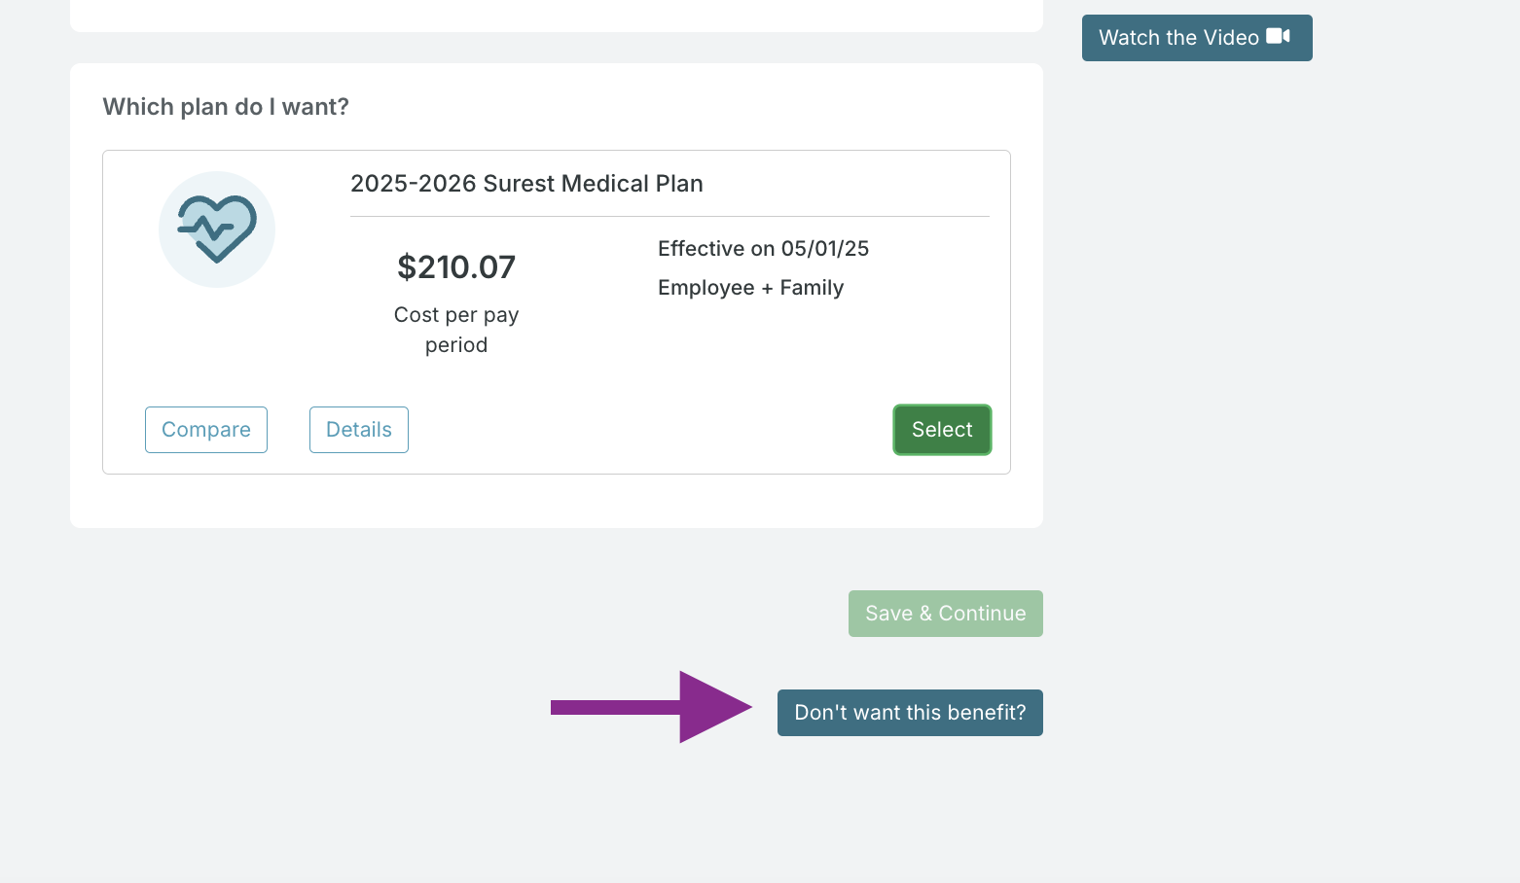Click the $210.07 price amount

coord(456,267)
